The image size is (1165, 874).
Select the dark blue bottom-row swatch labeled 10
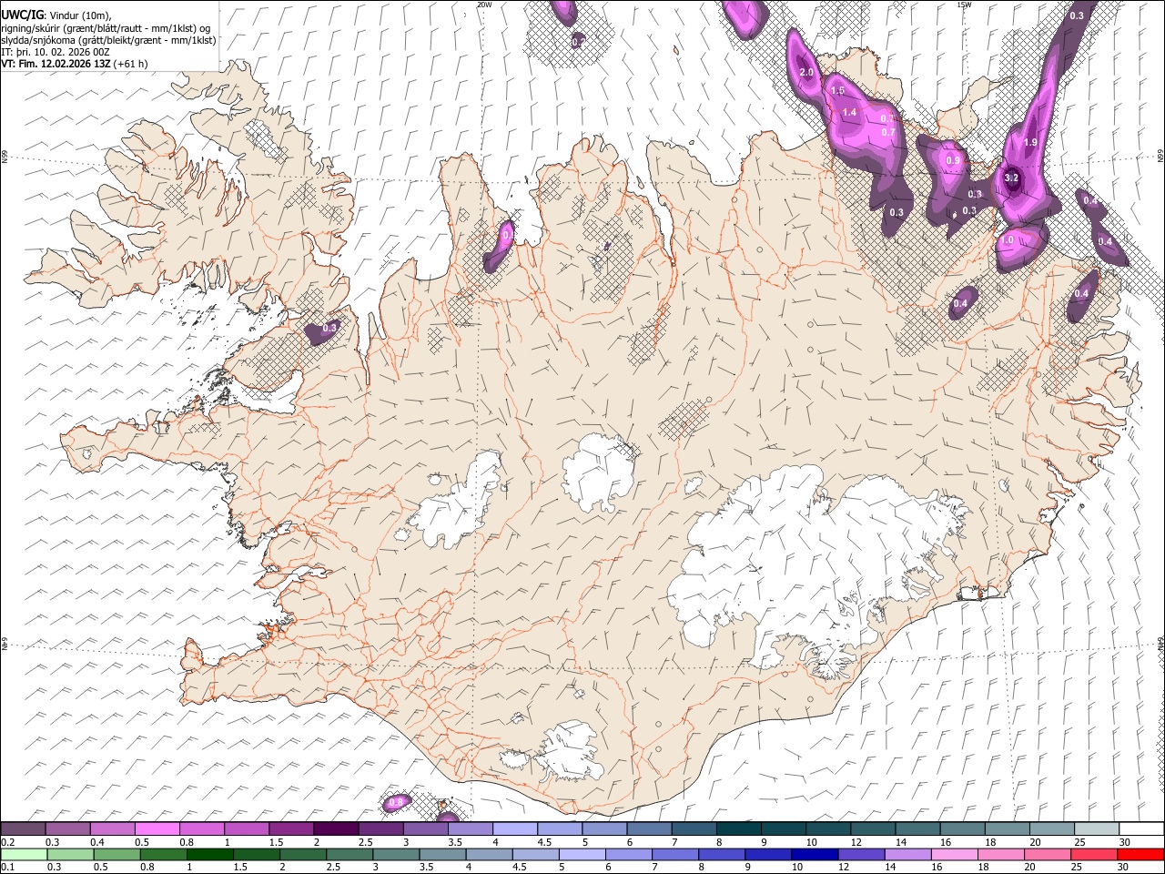(x=814, y=854)
